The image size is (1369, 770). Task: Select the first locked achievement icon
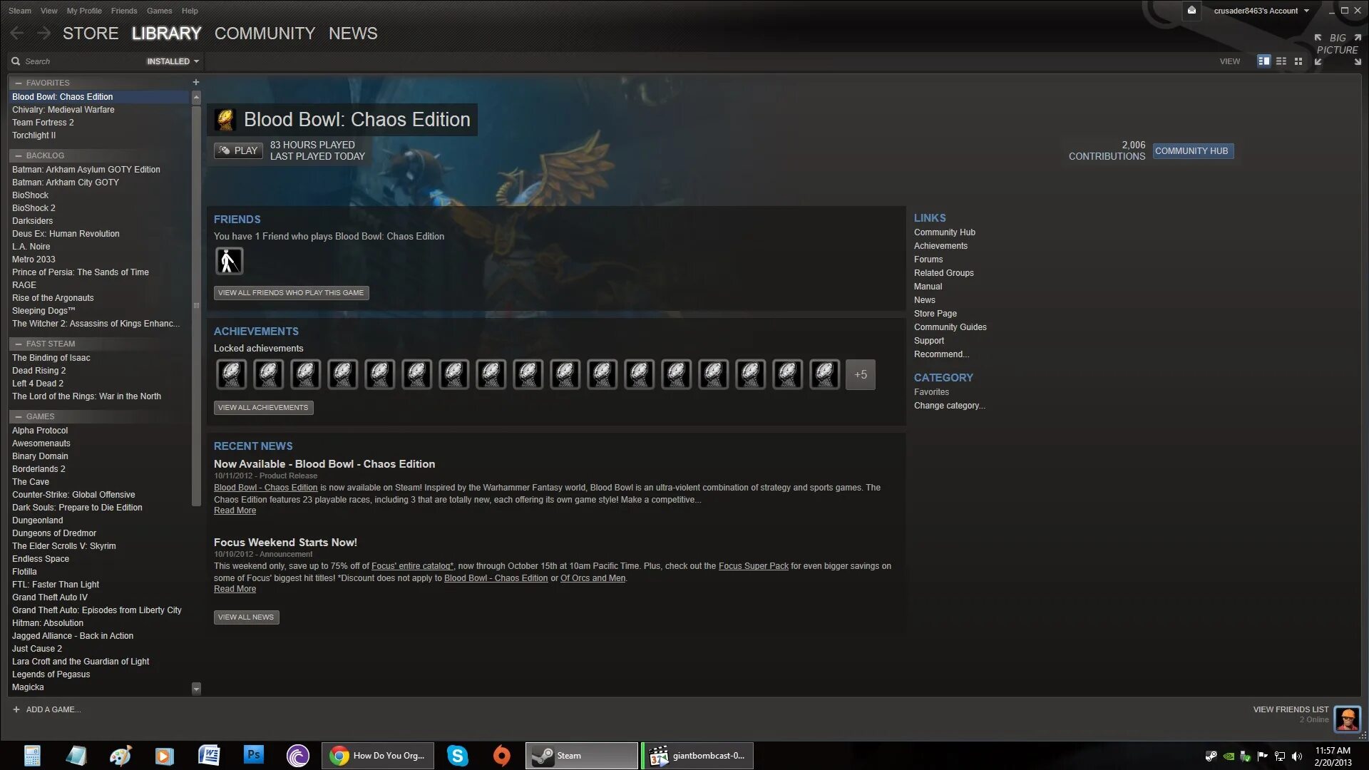(x=231, y=374)
